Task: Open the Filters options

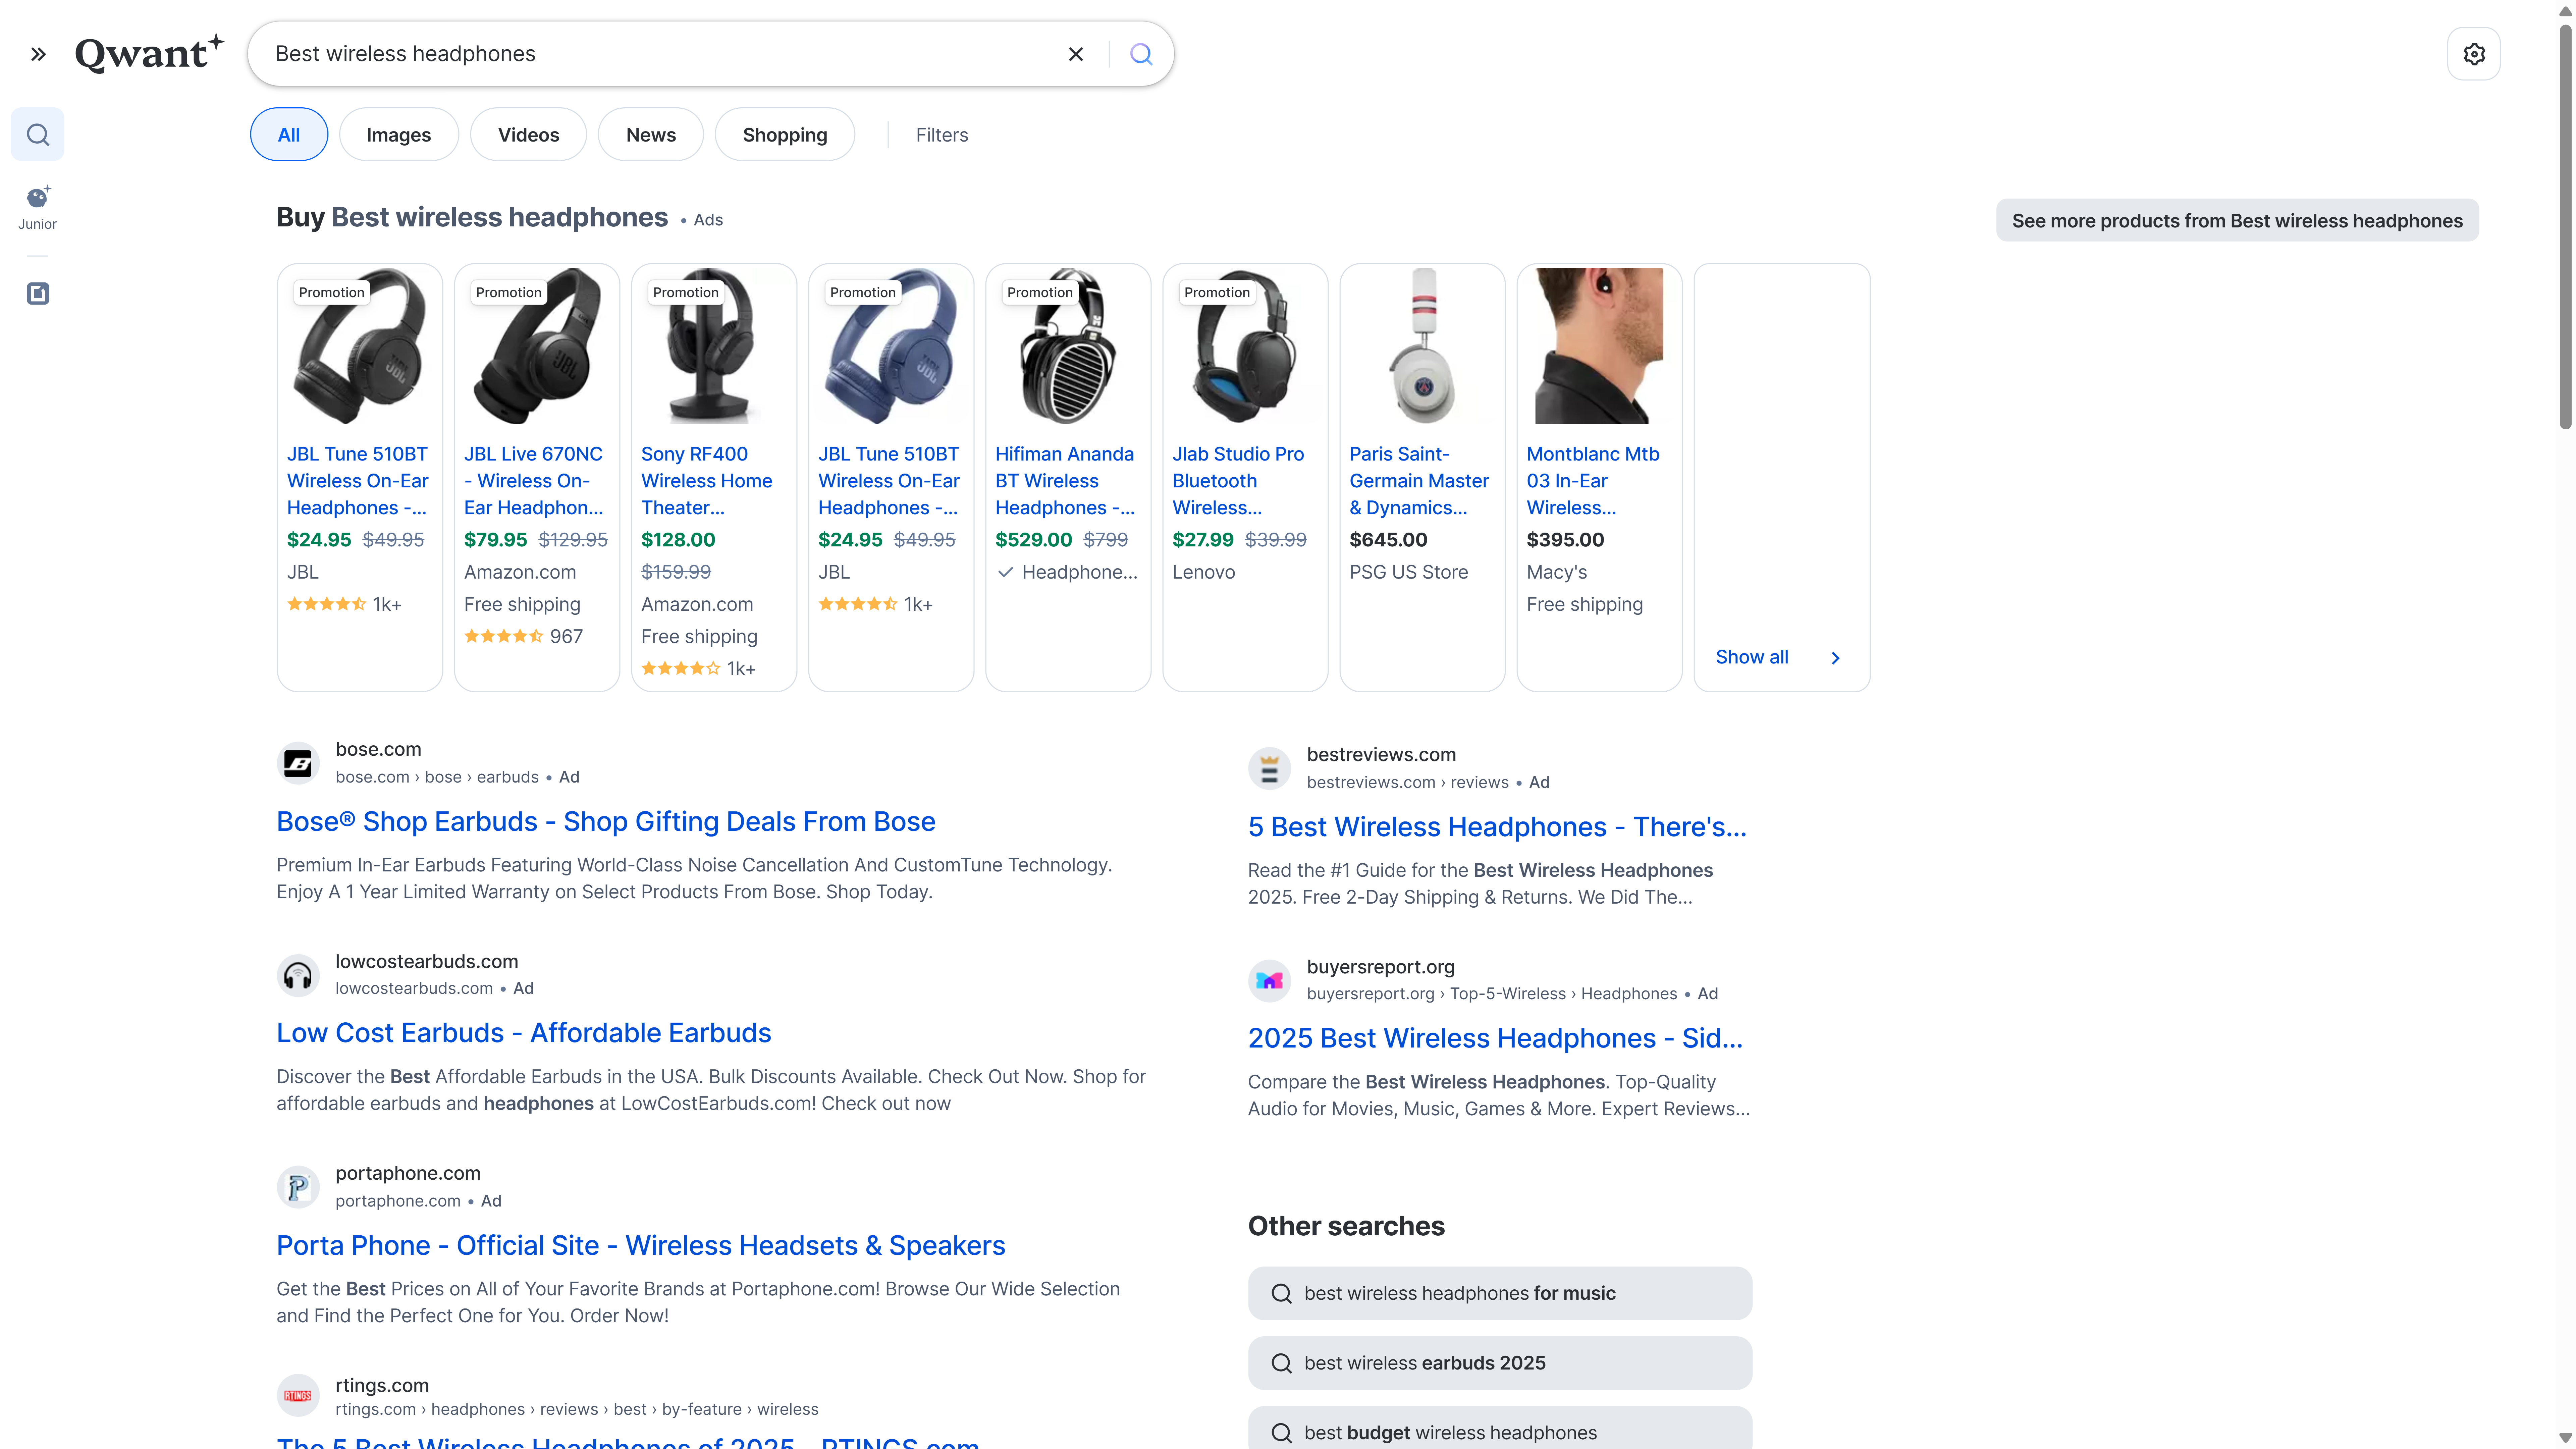Action: 941,135
